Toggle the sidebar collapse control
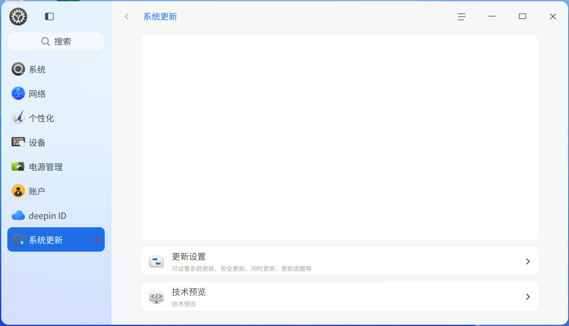 click(x=49, y=16)
